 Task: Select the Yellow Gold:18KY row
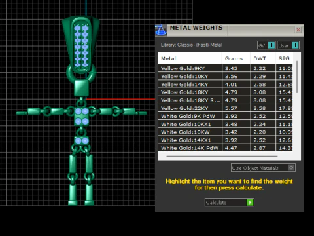click(x=225, y=92)
